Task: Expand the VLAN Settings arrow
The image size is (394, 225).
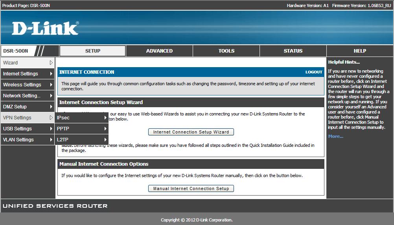Action: click(x=51, y=140)
